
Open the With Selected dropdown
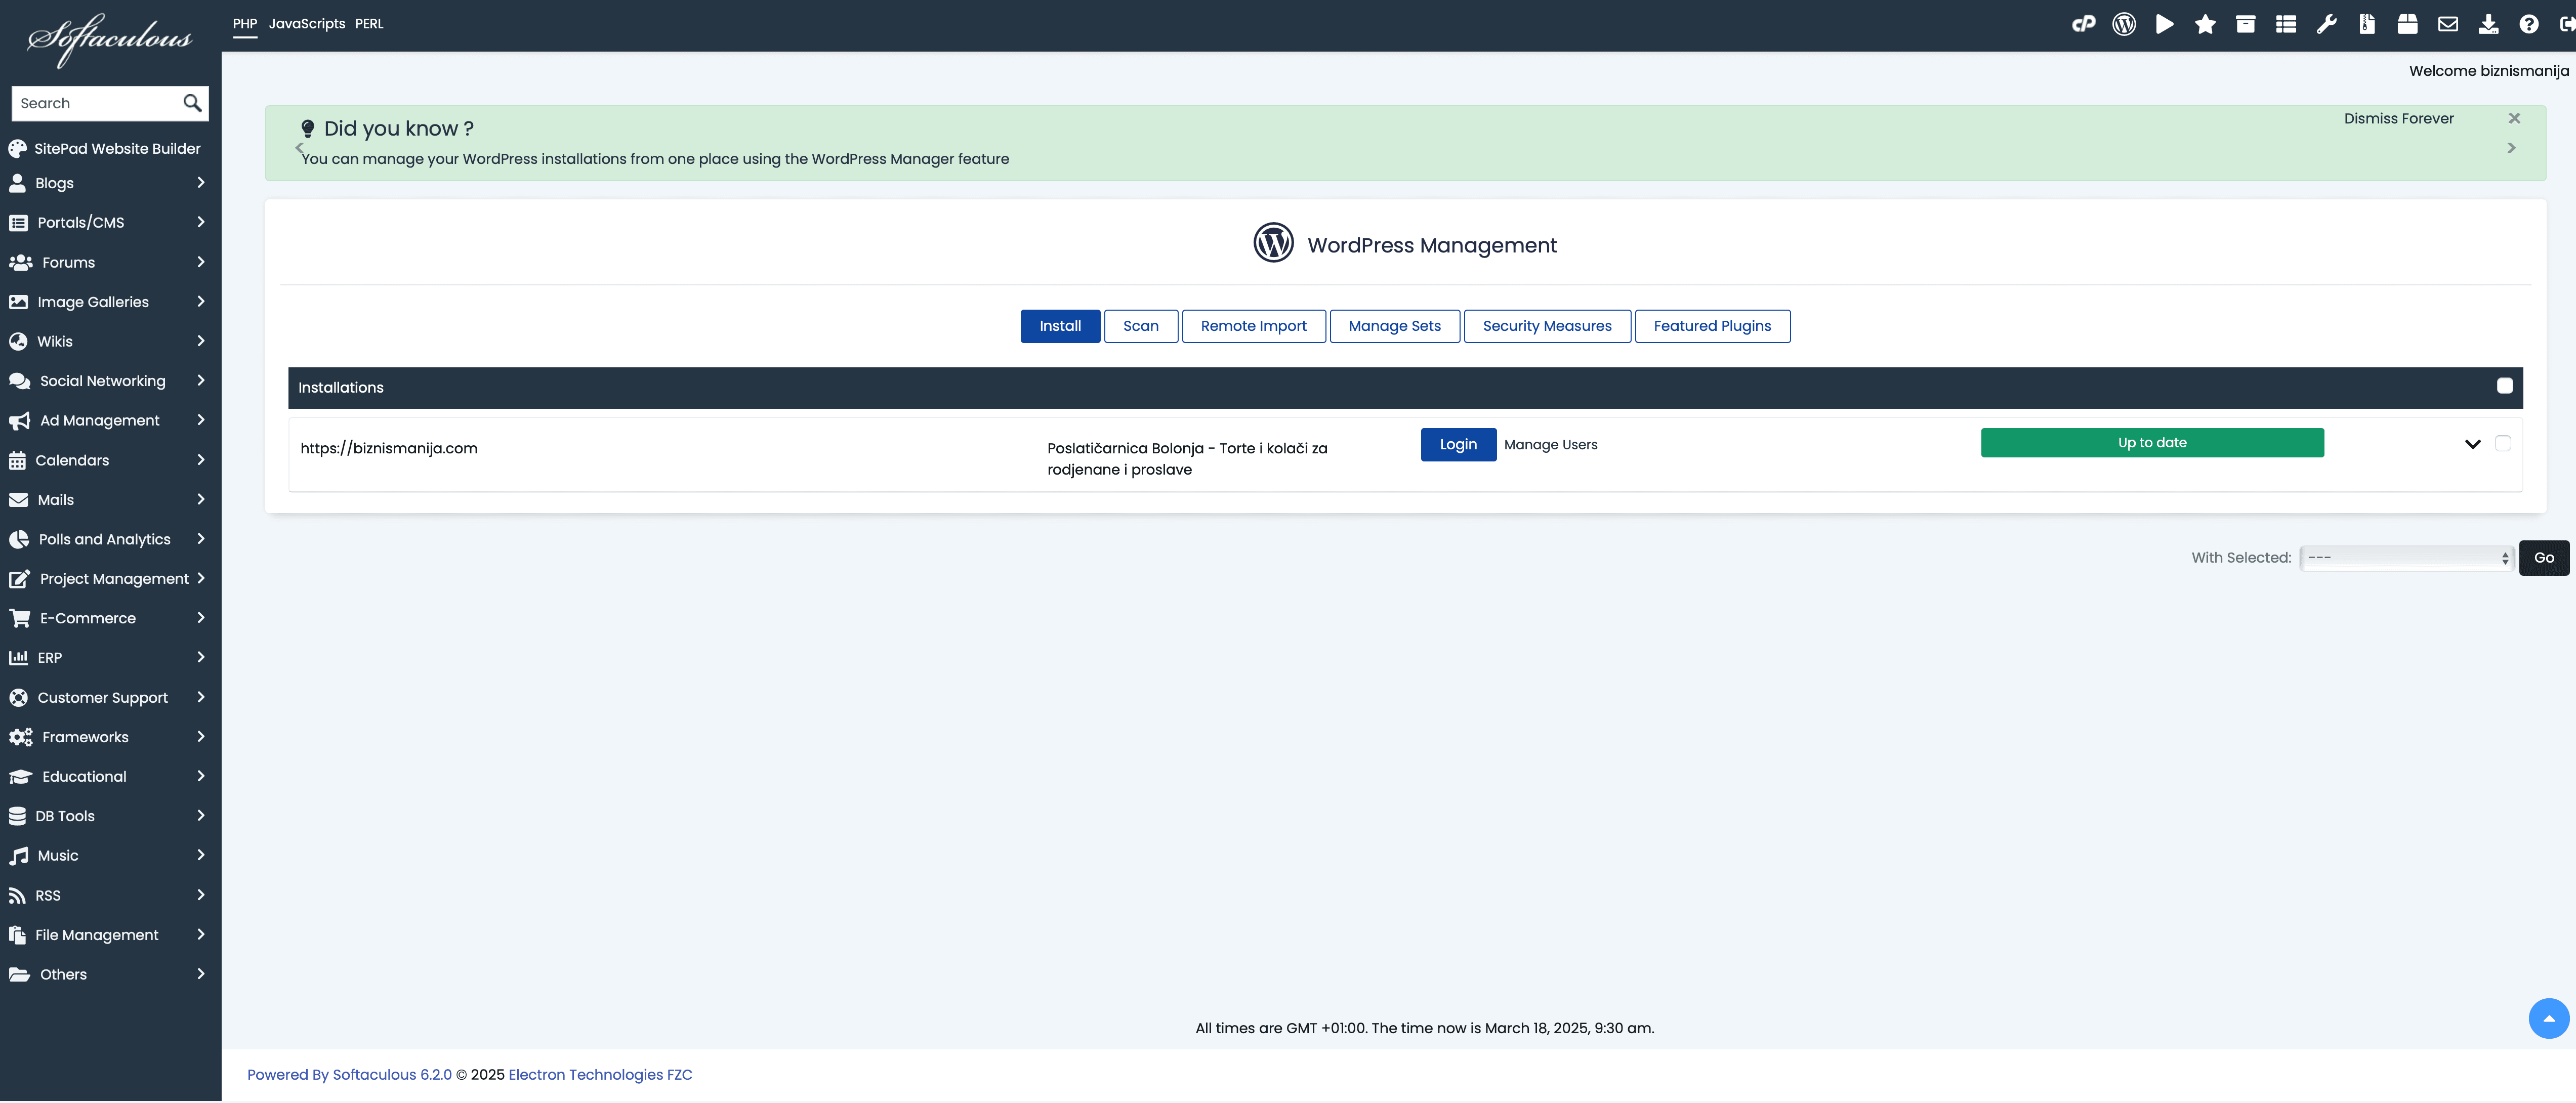(x=2406, y=558)
